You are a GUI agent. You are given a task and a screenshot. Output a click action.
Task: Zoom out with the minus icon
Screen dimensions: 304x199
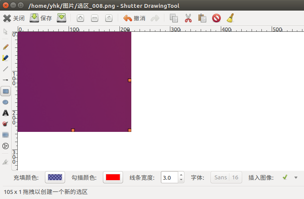(94, 18)
